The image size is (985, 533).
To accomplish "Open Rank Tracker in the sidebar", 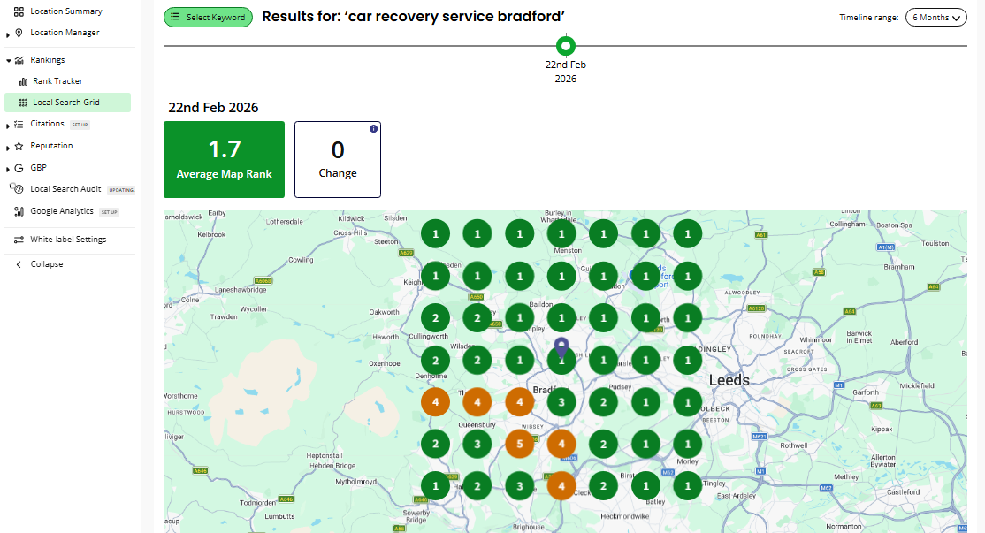I will [57, 81].
